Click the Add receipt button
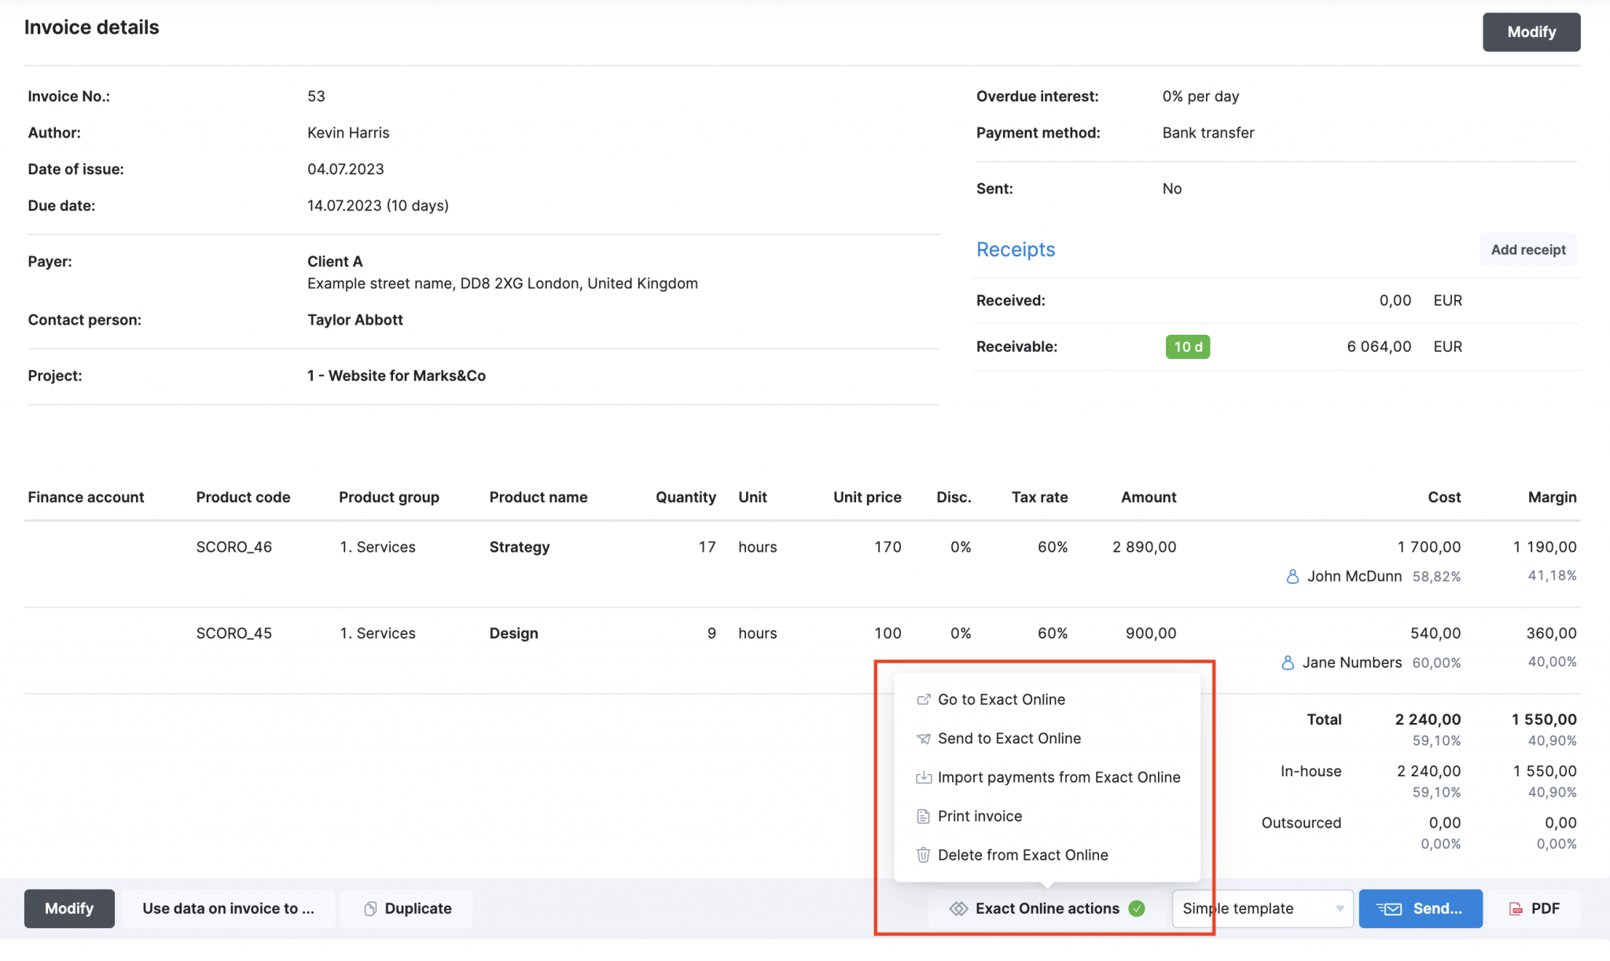The height and width of the screenshot is (961, 1610). 1527,249
